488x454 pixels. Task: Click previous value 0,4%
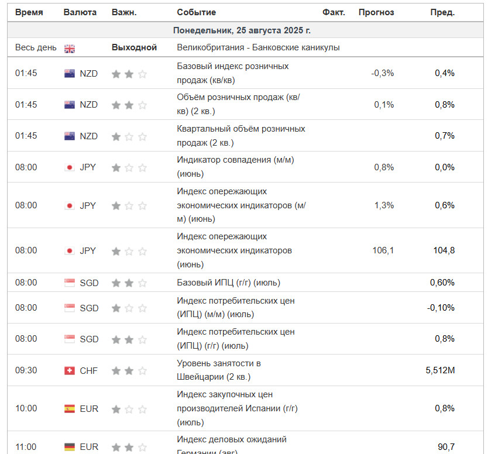[445, 73]
